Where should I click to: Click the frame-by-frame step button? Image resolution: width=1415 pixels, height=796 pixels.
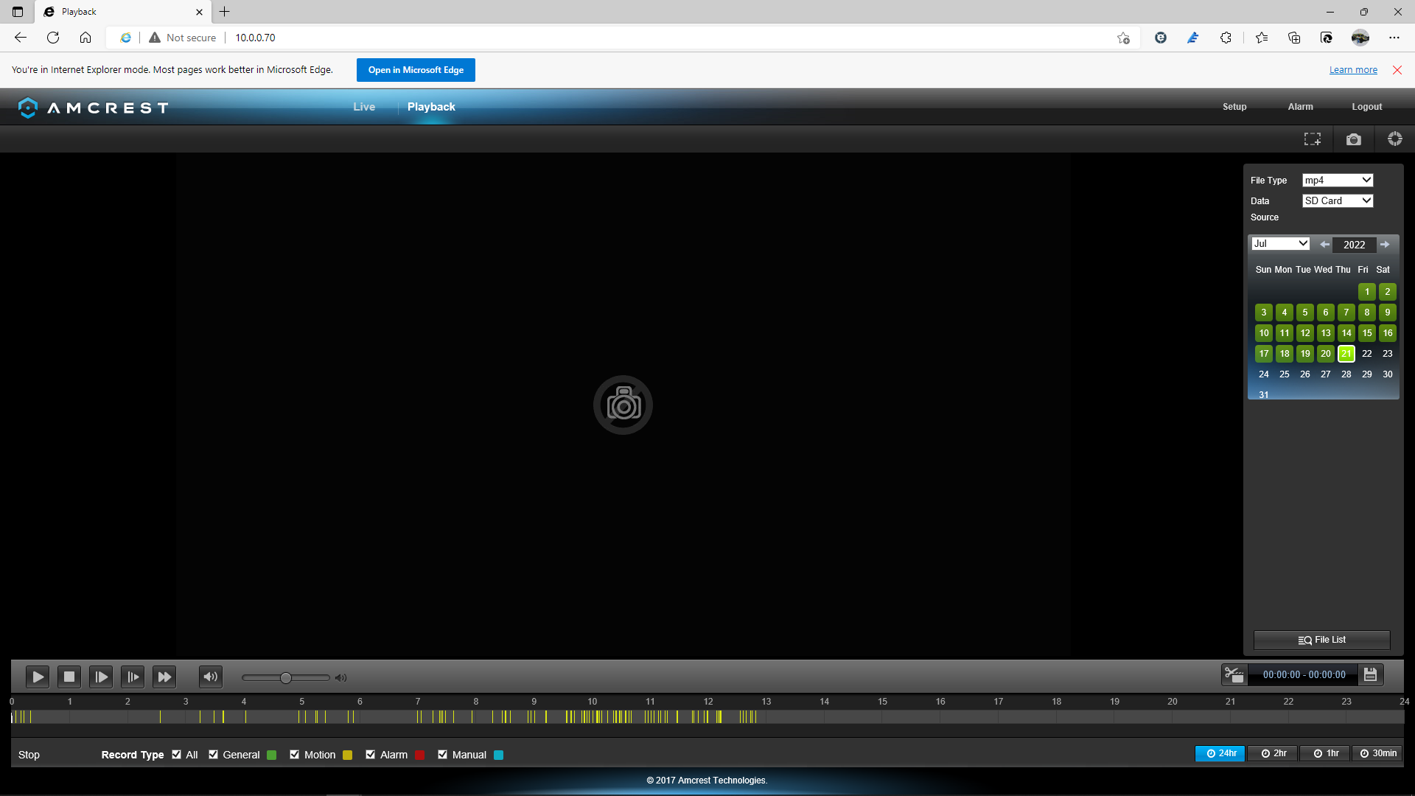[133, 677]
